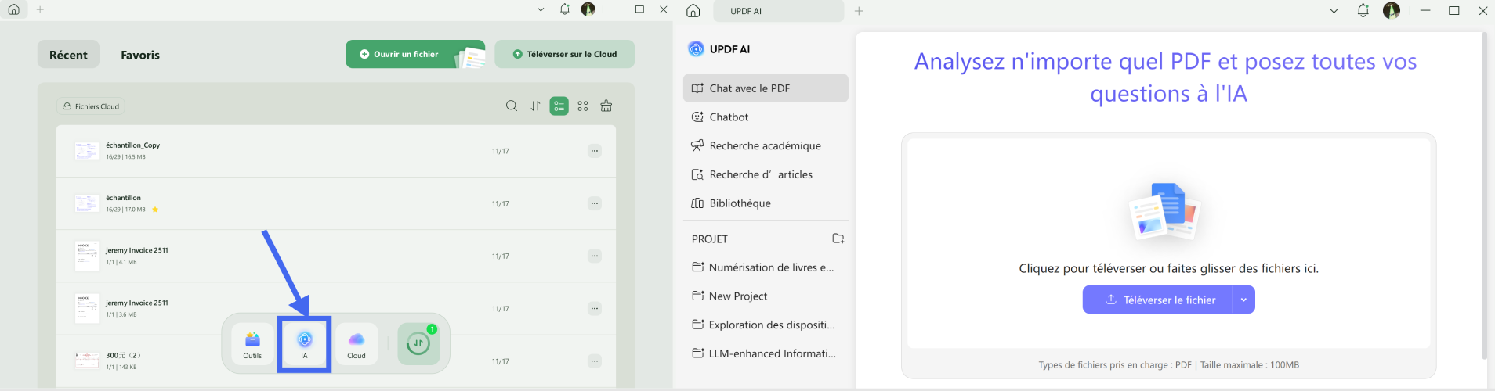Click the UPDF AI logo in sidebar
1495x391 pixels.
coord(696,48)
